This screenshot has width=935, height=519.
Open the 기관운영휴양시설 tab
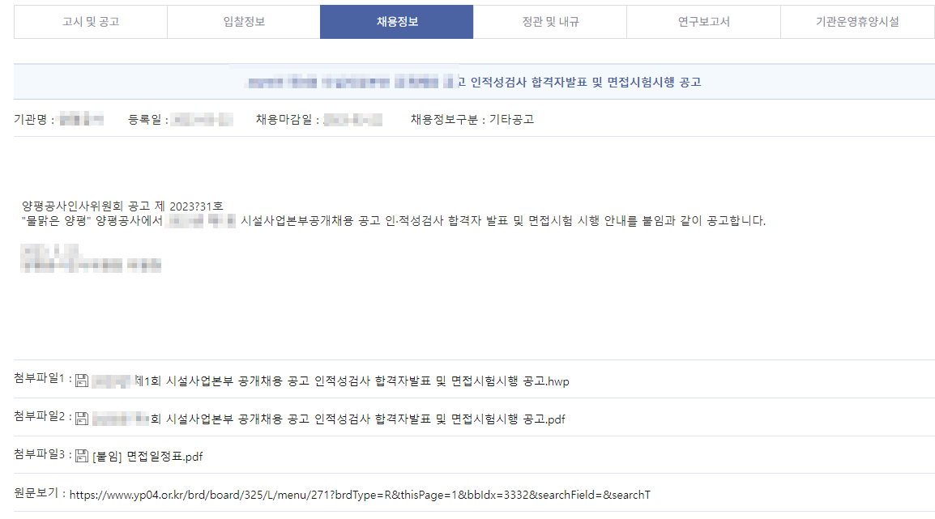tap(857, 22)
